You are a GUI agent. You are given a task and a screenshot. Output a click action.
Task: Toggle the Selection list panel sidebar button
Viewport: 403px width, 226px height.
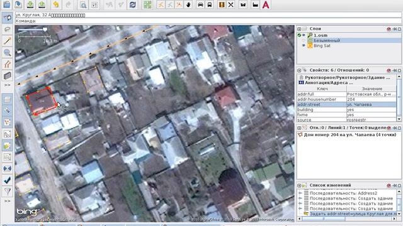point(8,122)
